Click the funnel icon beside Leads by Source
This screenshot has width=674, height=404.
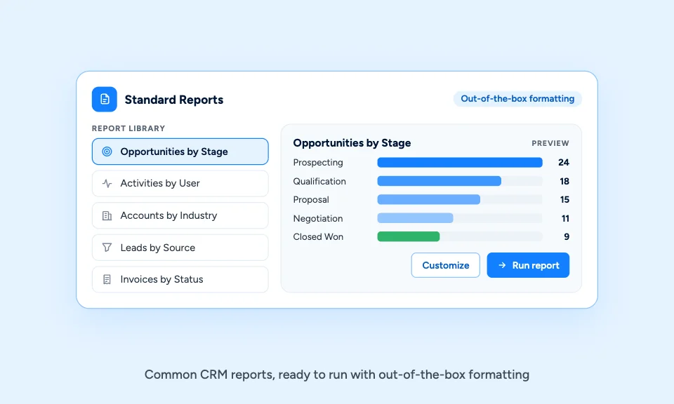pos(107,248)
